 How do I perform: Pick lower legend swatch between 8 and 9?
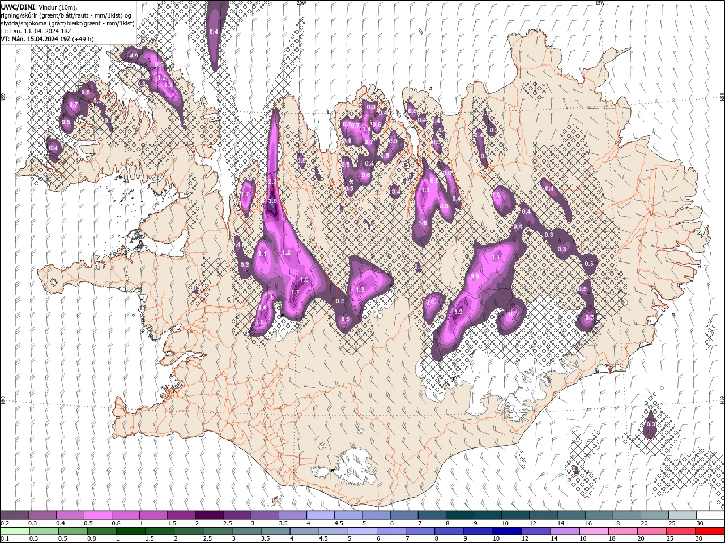click(450, 531)
